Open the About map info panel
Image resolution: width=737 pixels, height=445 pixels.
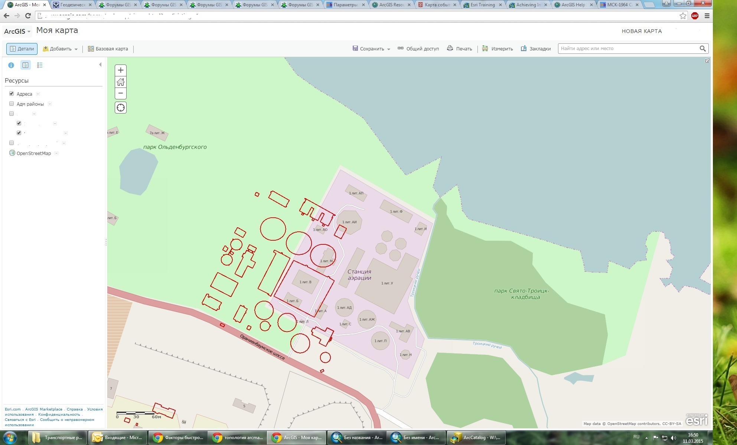pyautogui.click(x=11, y=65)
